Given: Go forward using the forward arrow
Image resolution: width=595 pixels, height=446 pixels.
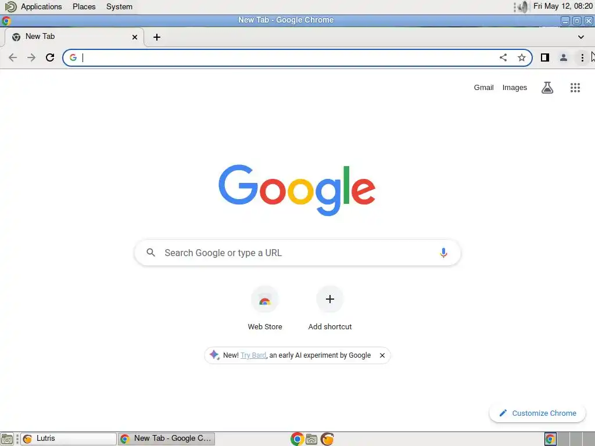Looking at the screenshot, I should click(x=31, y=57).
